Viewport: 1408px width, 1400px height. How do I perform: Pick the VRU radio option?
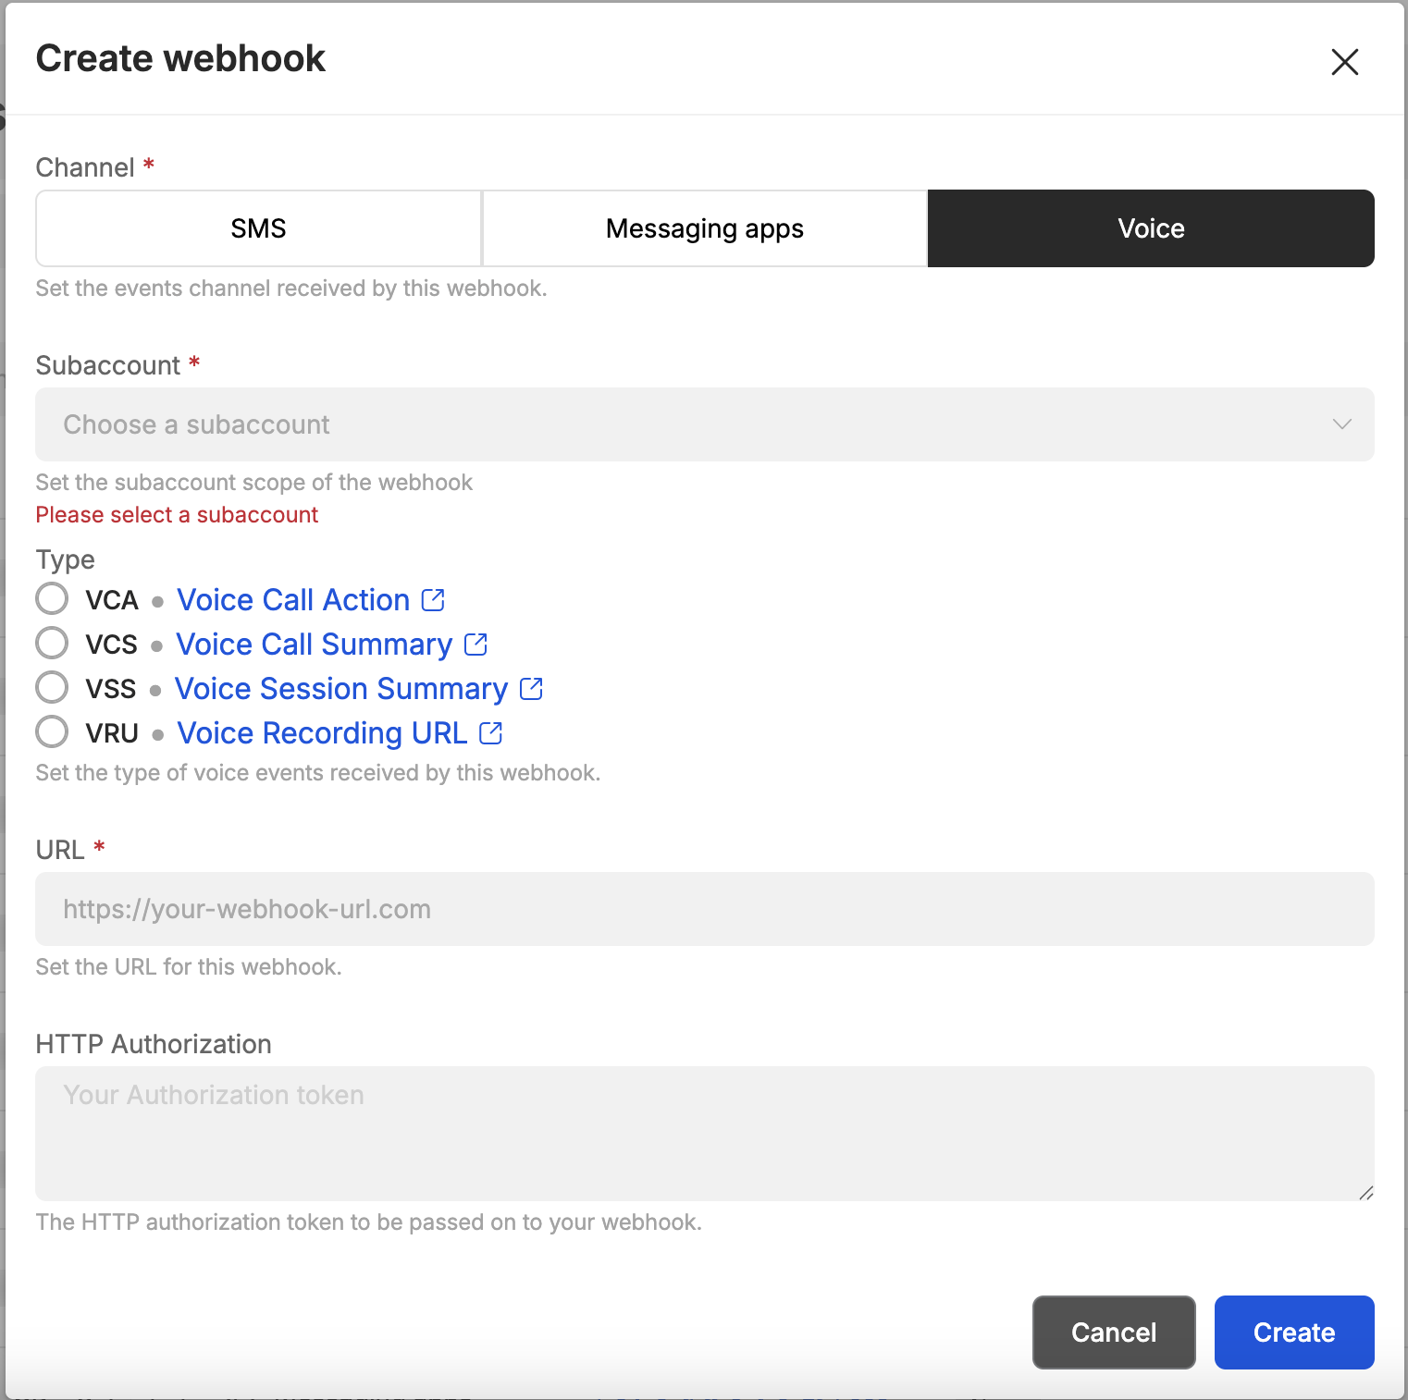(52, 731)
